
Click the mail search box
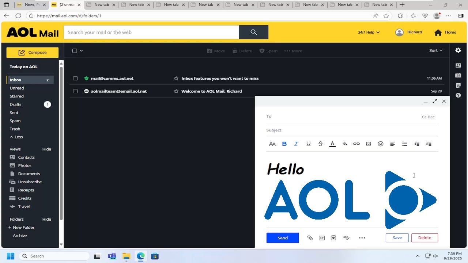coord(151,32)
